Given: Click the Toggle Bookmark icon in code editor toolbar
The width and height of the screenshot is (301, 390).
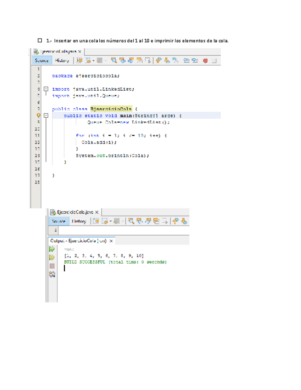Looking at the screenshot, I should point(176,60).
